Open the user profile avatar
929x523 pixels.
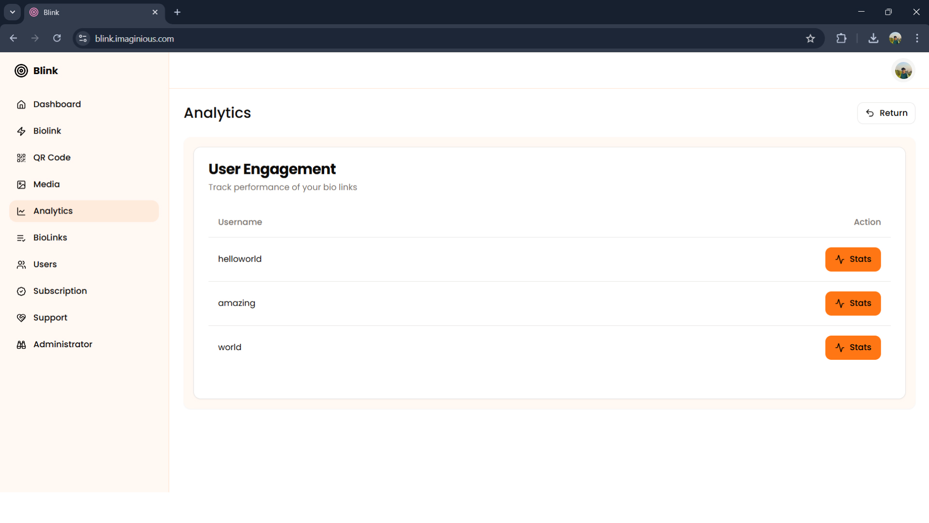(903, 70)
